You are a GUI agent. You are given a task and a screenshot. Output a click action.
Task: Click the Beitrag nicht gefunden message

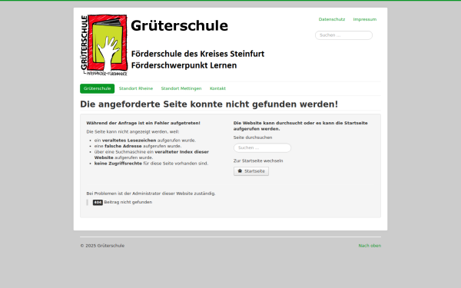pyautogui.click(x=128, y=202)
